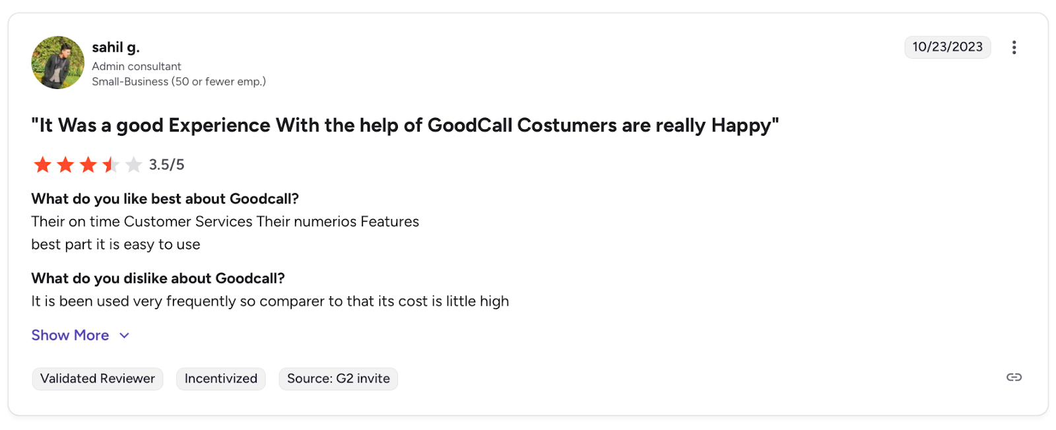Click the reviewer name sahil g.
1056x430 pixels.
[115, 47]
